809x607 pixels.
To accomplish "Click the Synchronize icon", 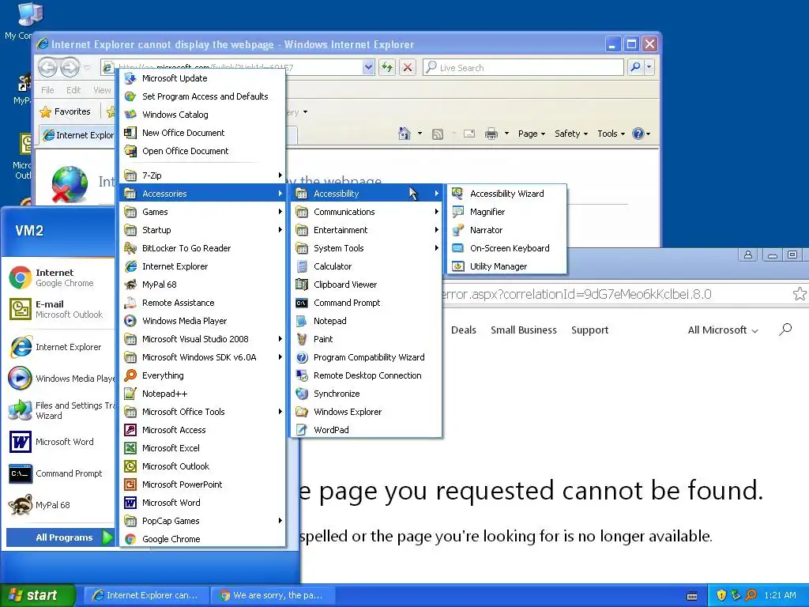I will point(302,394).
